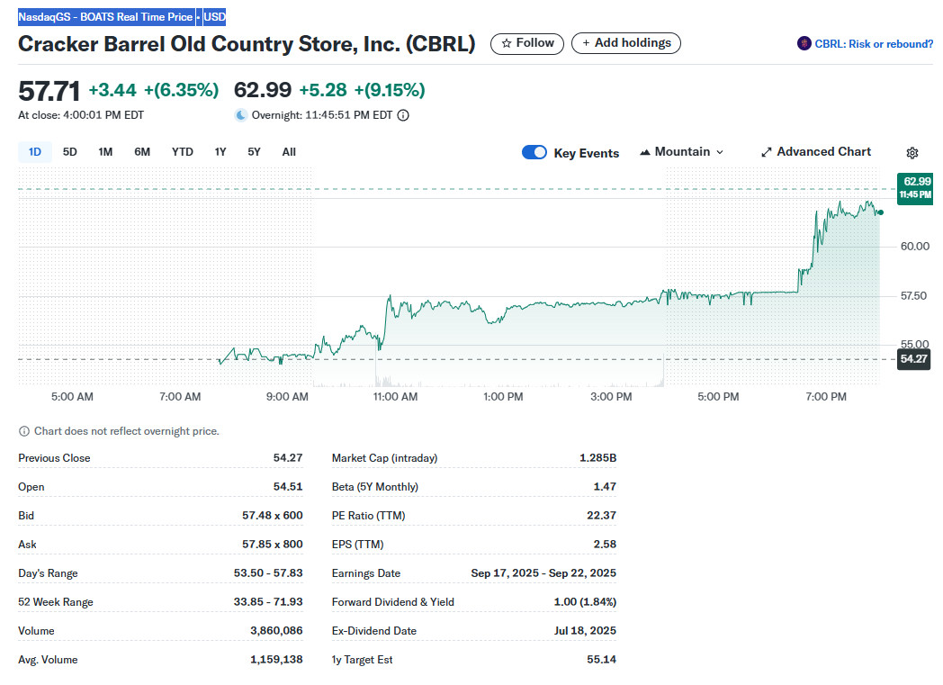Select the 6M time range tab
The image size is (943, 685).
click(142, 152)
